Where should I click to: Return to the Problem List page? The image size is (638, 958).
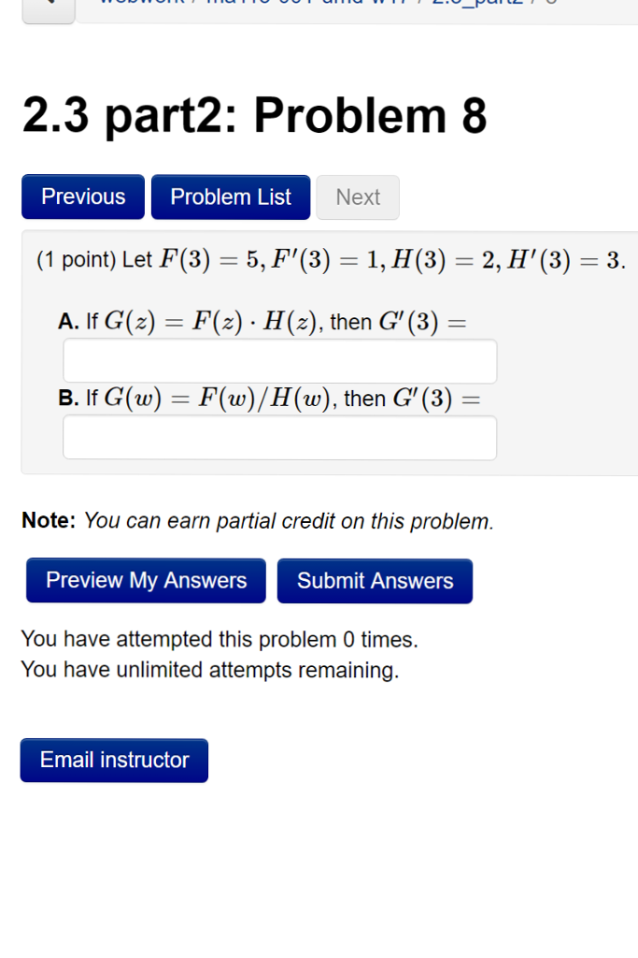[230, 196]
